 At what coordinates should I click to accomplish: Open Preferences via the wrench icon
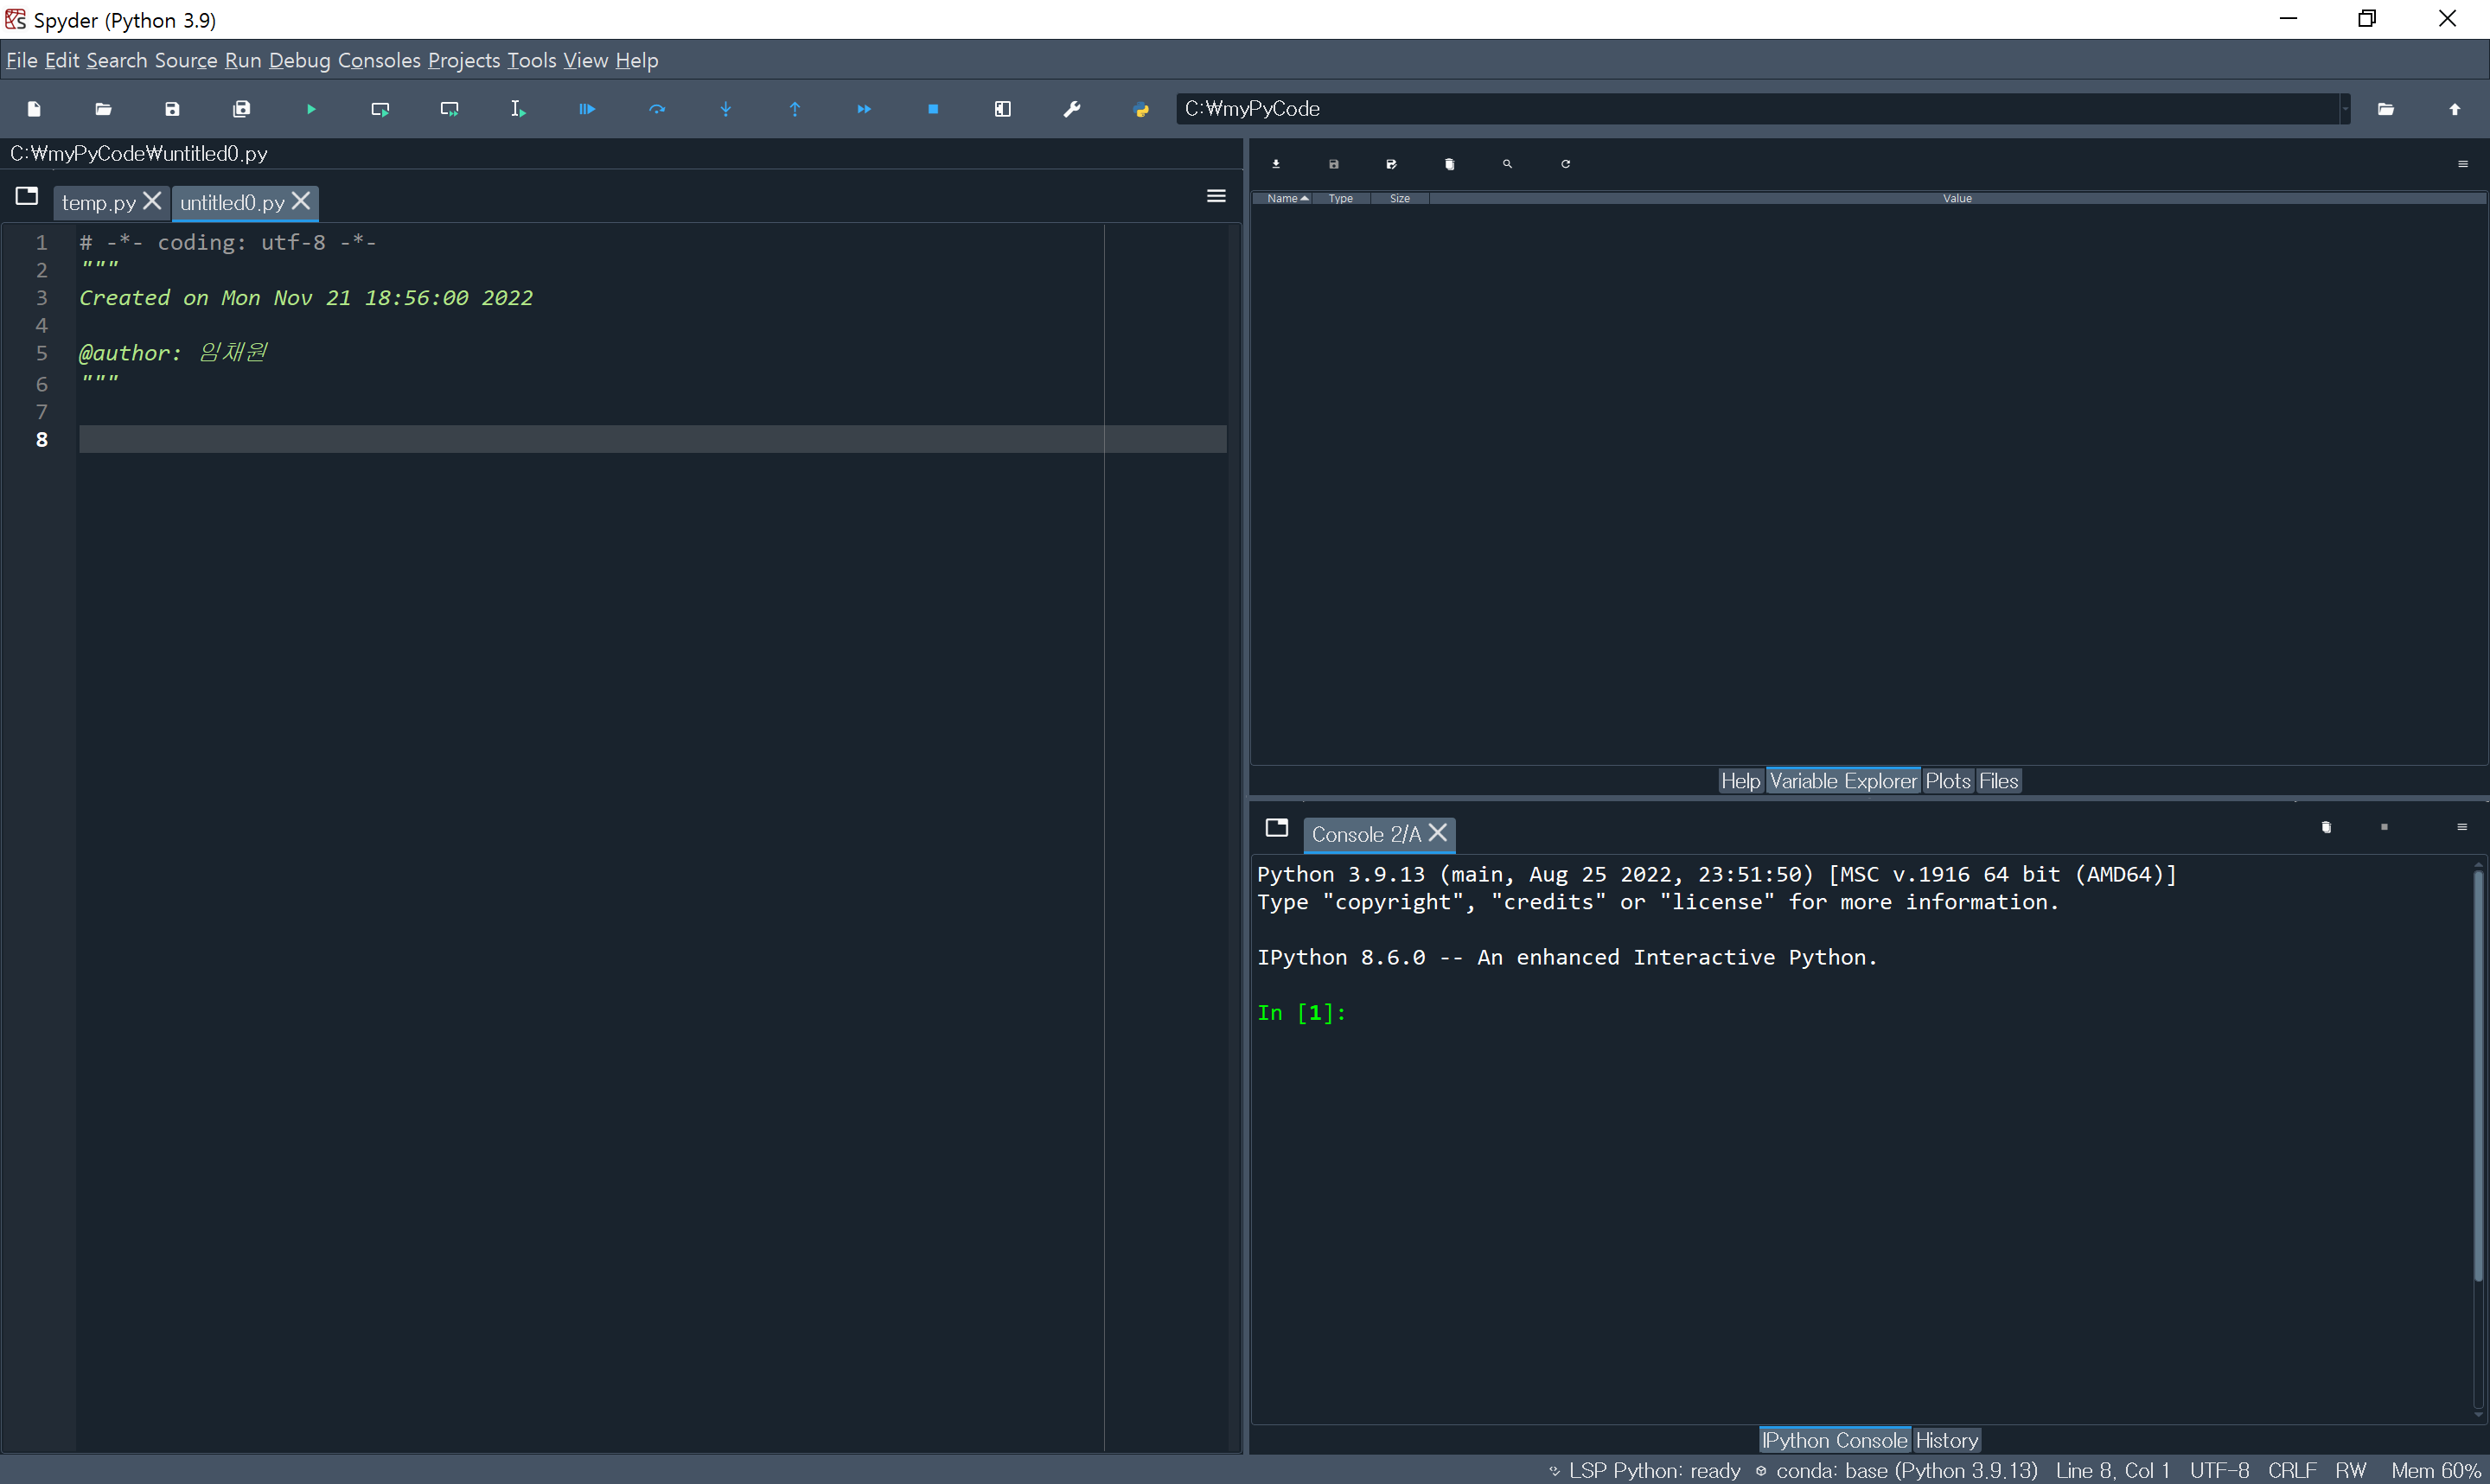pos(1072,109)
